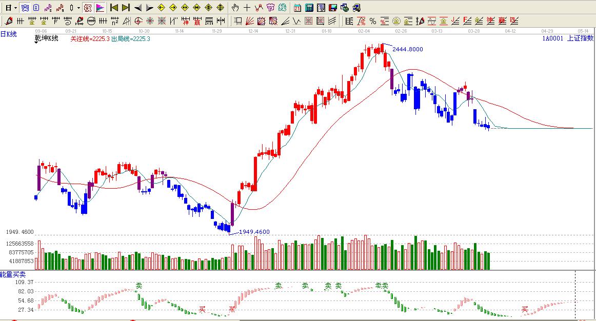
Task: Toggle the pressed red-pattern icon beside the flag button
Action: click(88, 8)
